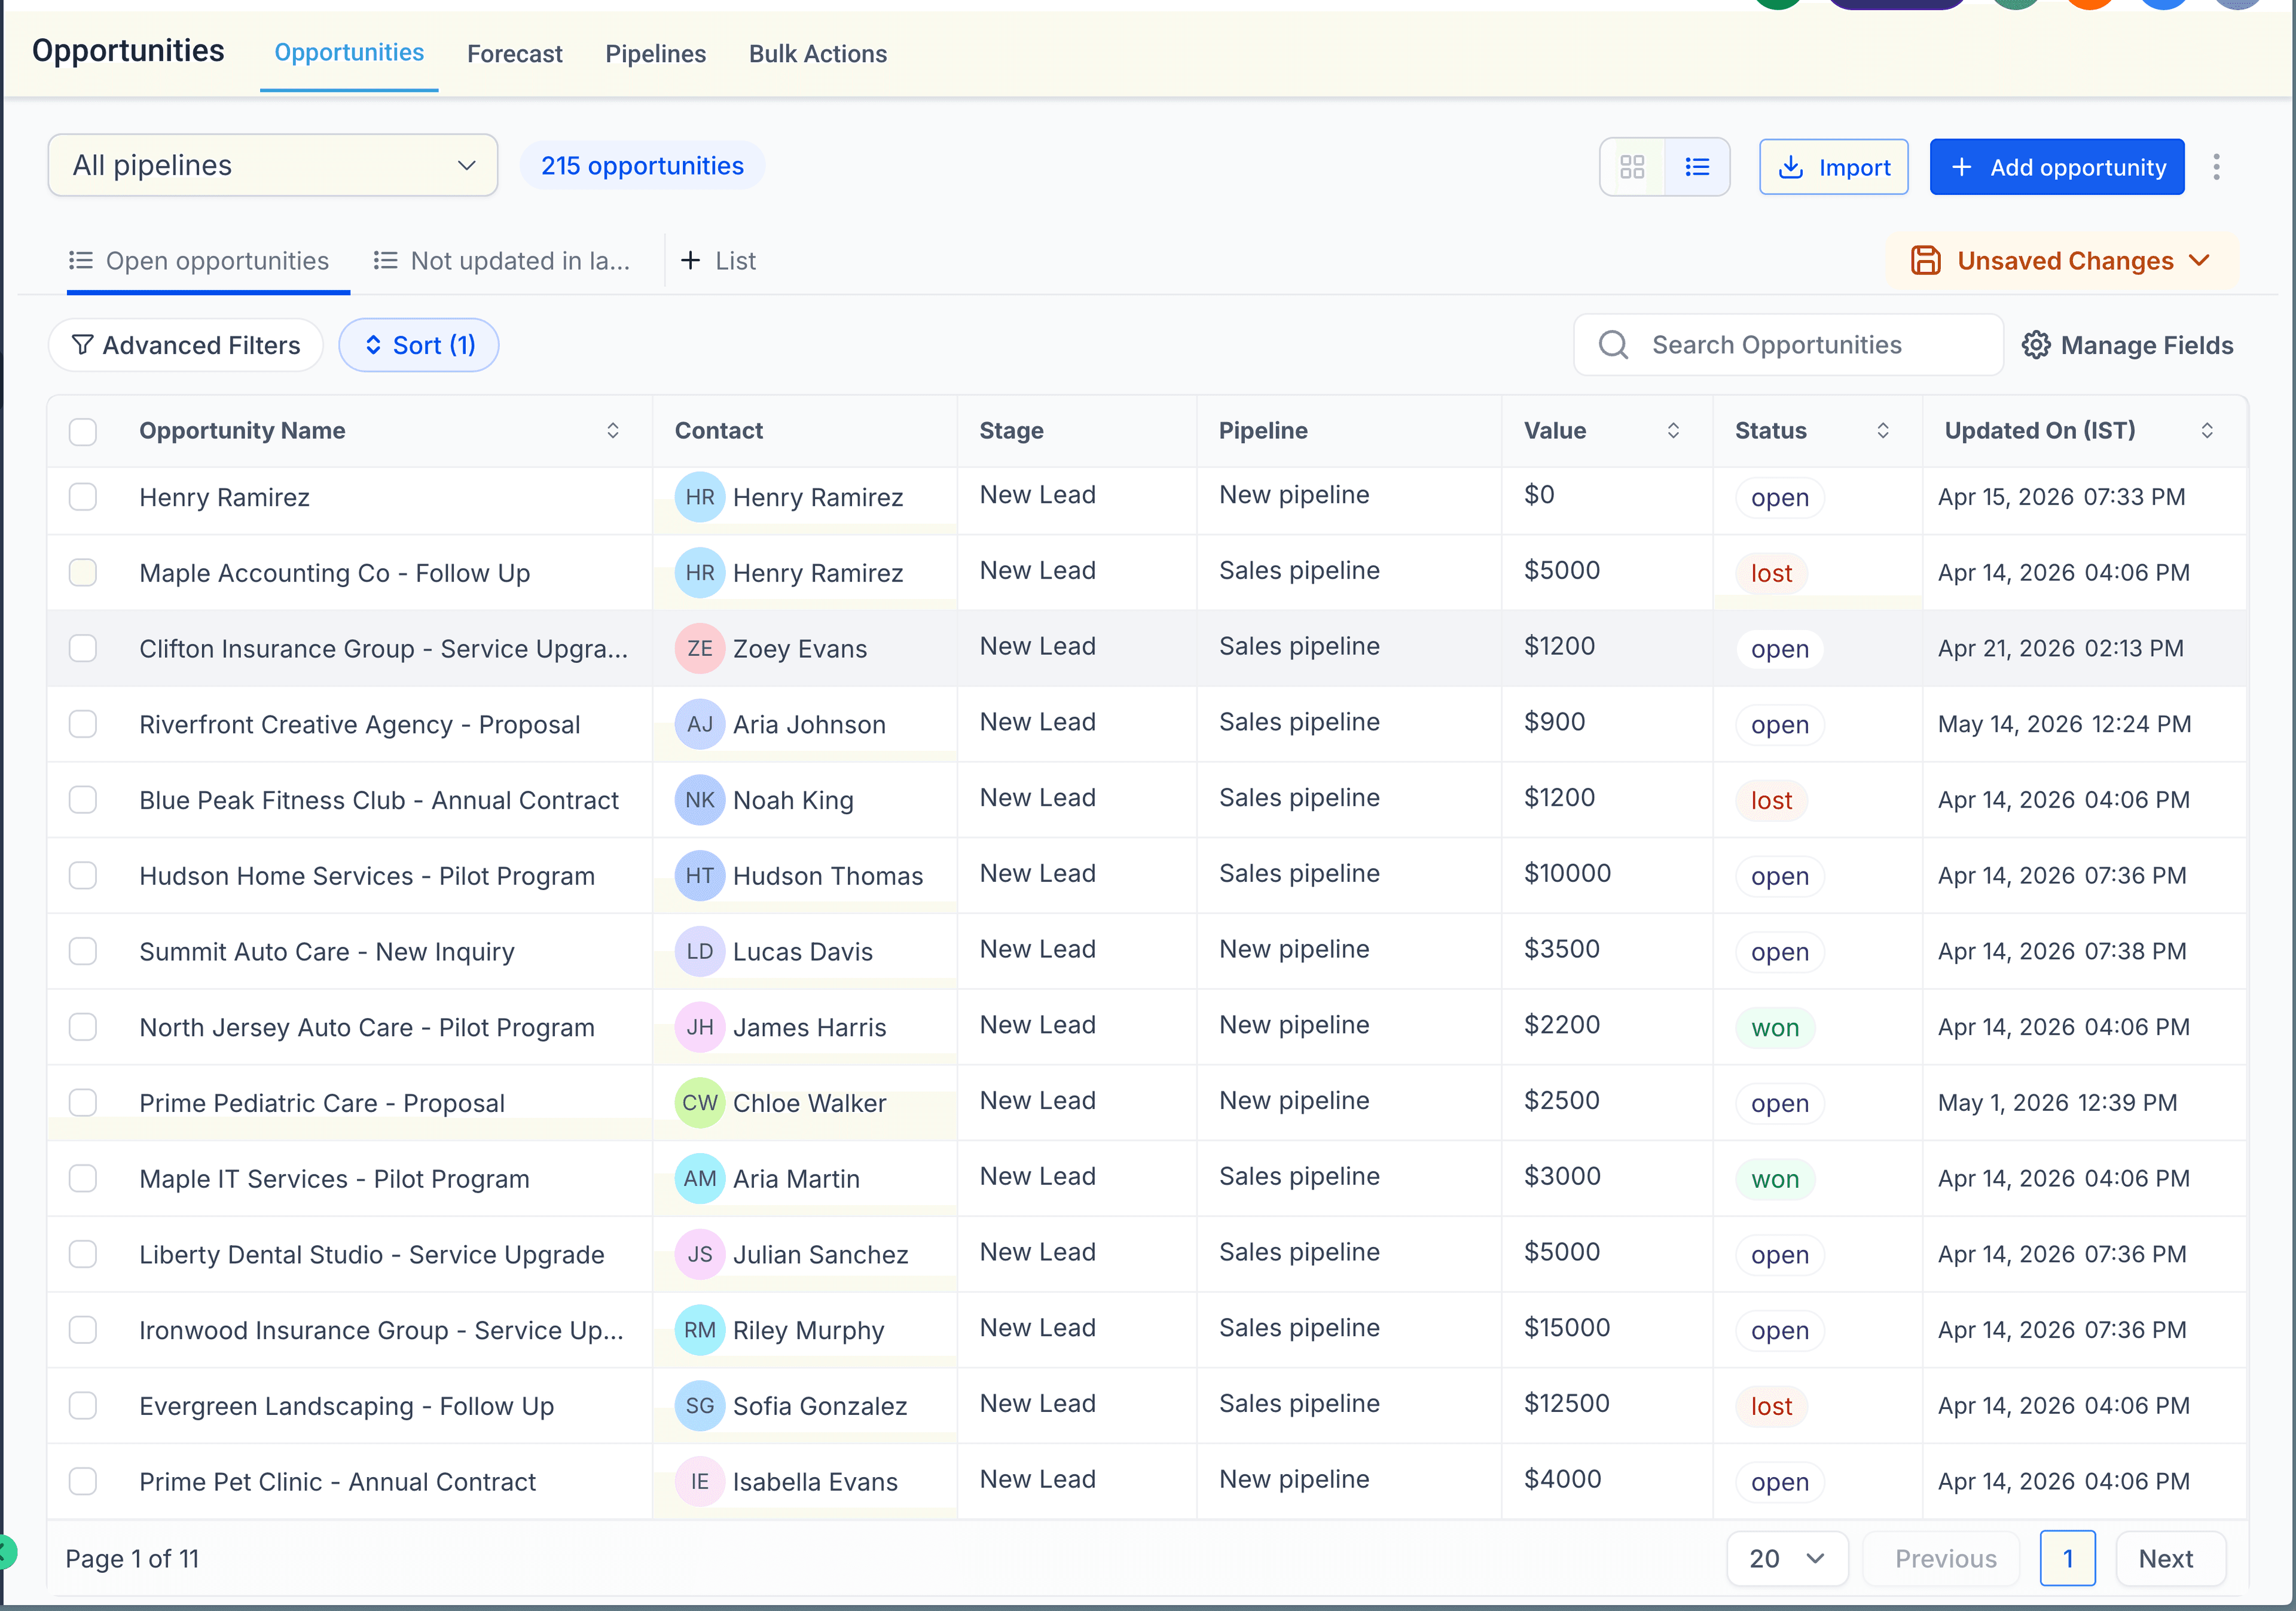Toggle the select-all header checkbox
Image resolution: width=2296 pixels, height=1611 pixels.
tap(83, 432)
